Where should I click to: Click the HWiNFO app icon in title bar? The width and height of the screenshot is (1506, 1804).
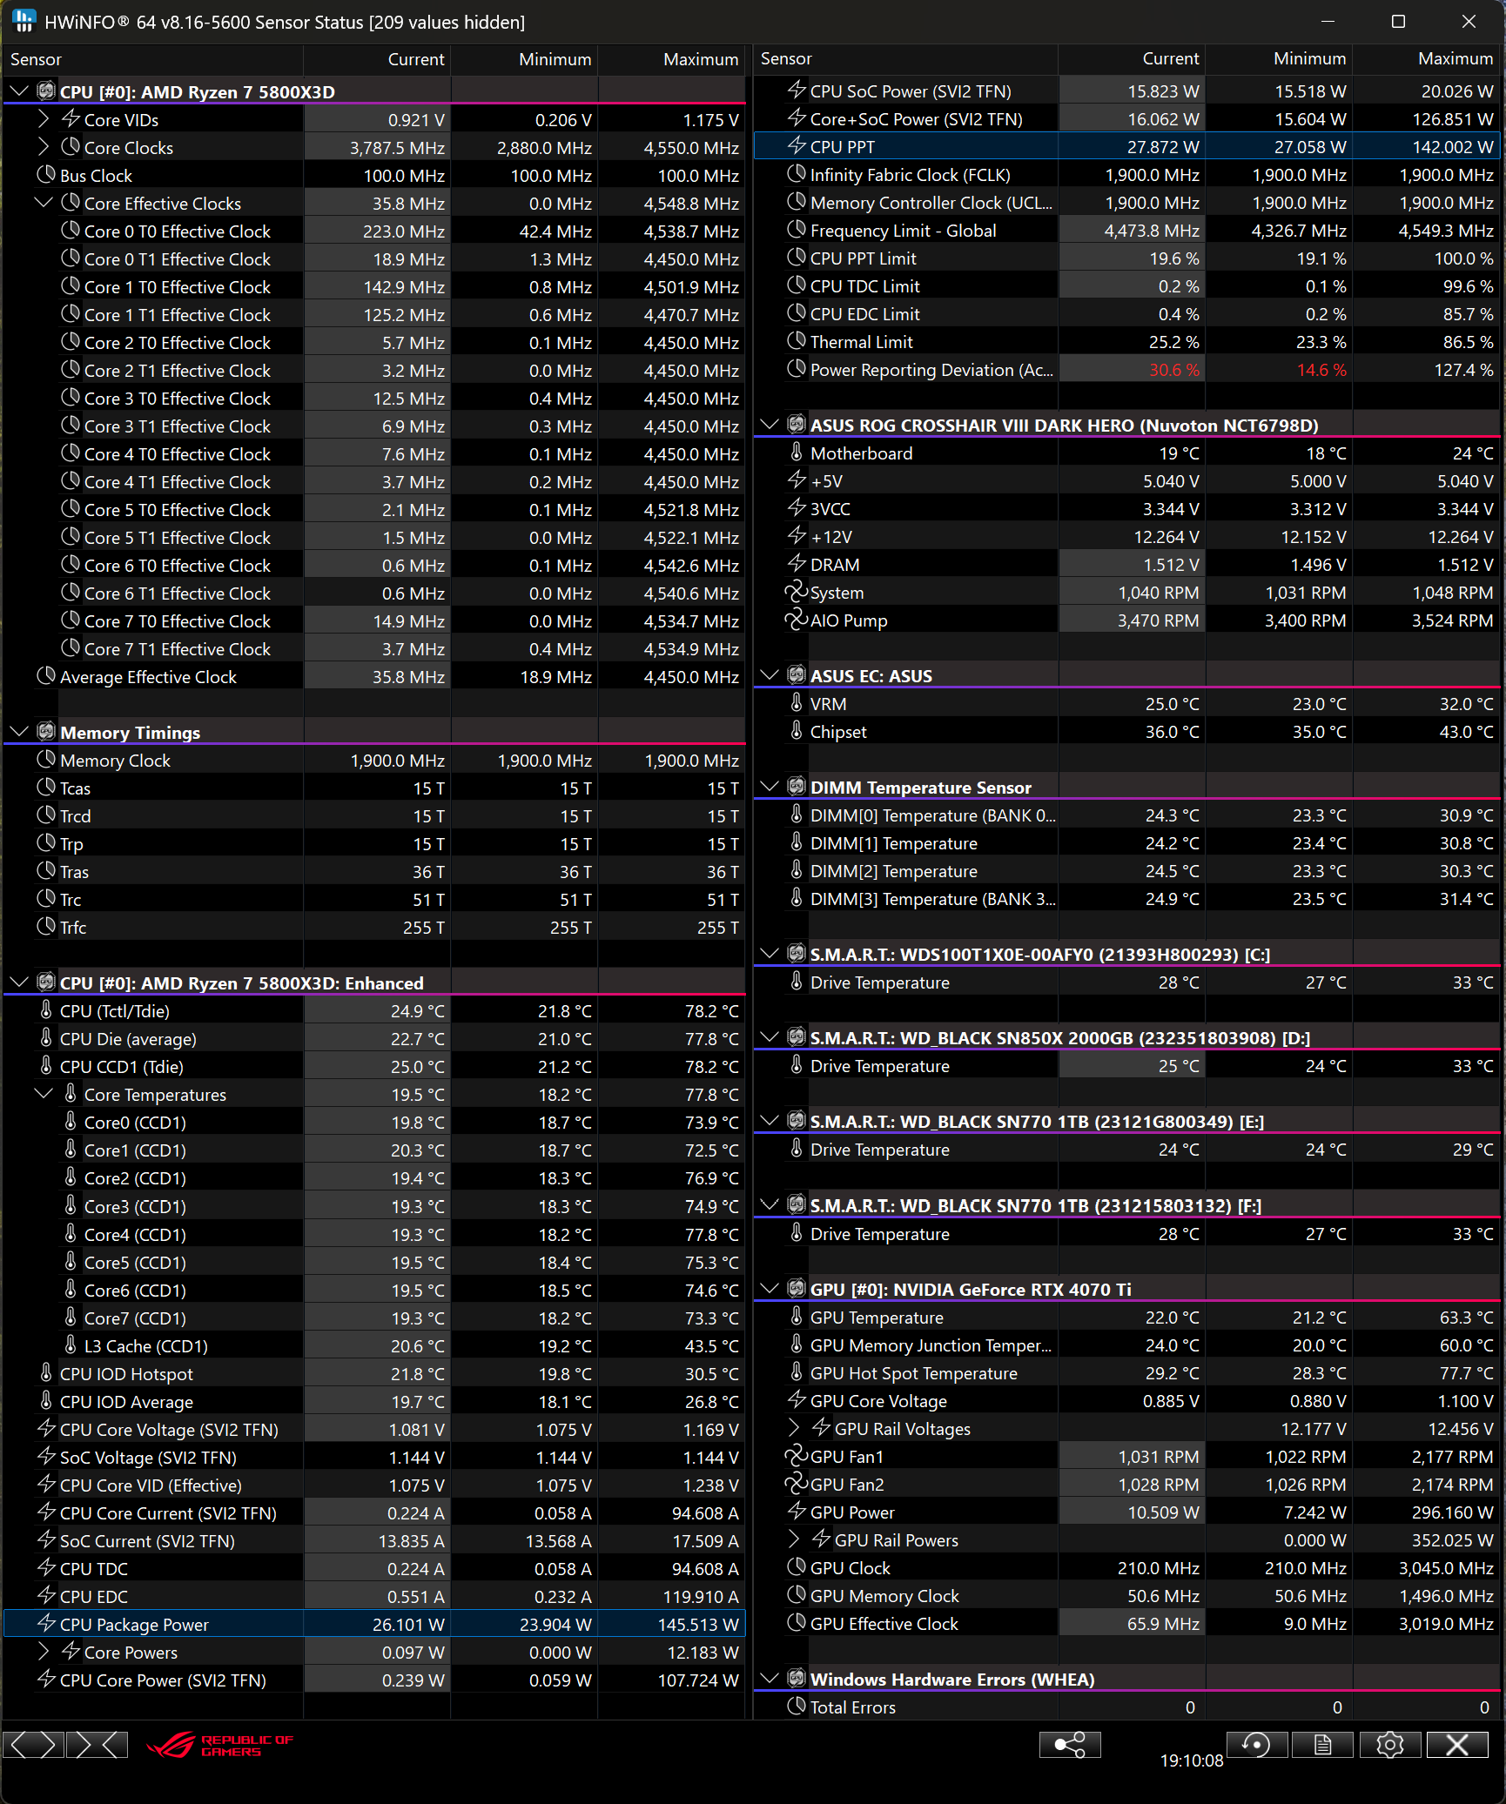coord(24,22)
